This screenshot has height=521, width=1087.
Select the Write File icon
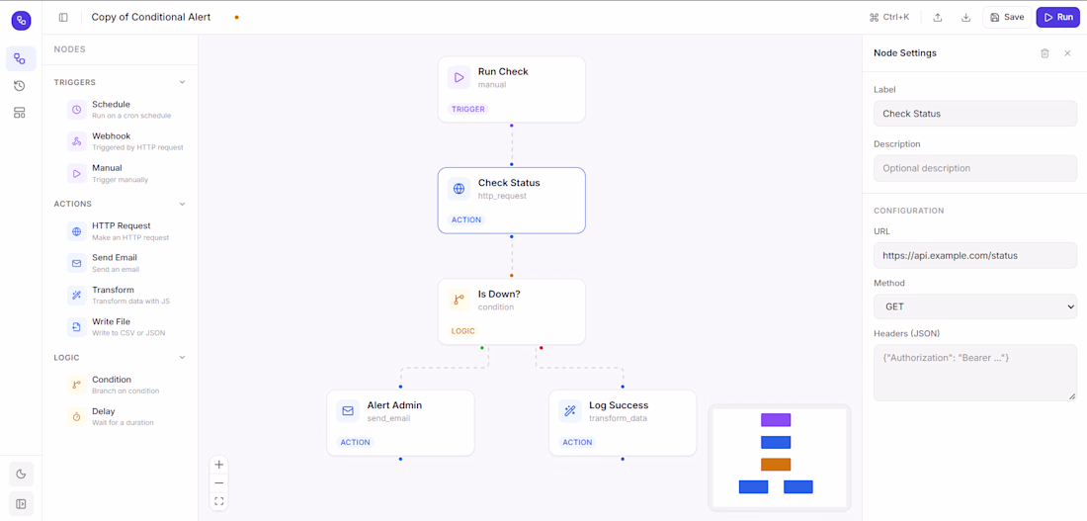click(77, 327)
